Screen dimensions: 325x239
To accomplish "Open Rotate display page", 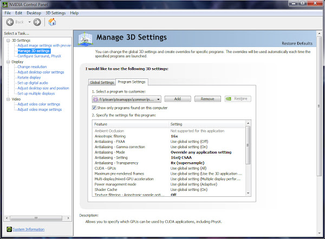I will coord(29,77).
